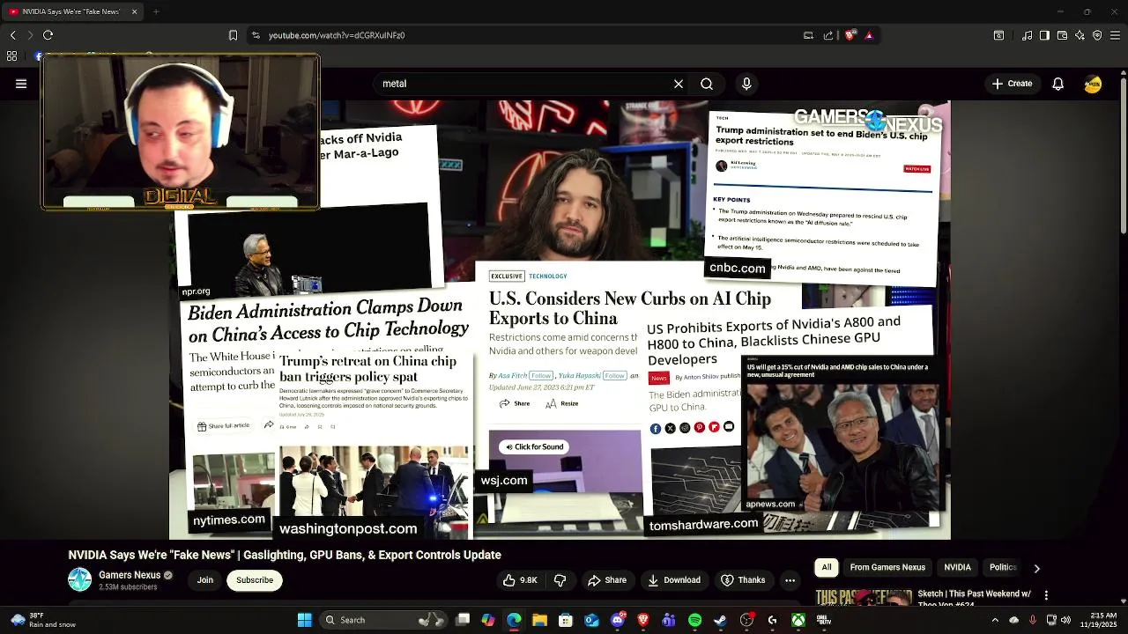Screen dimensions: 1128x634
Task: Open Xbox app from taskbar
Action: tap(798, 620)
